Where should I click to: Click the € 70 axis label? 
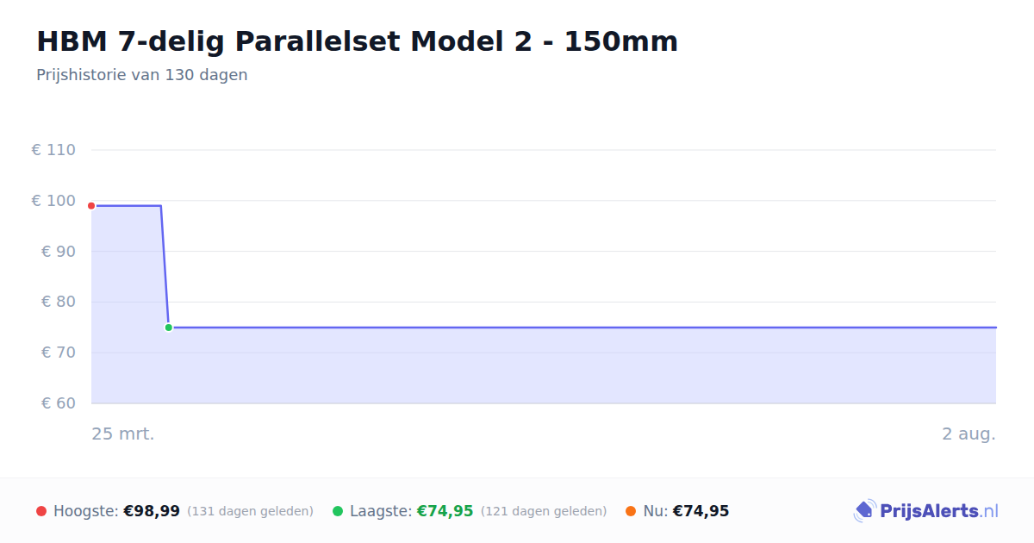tap(59, 353)
